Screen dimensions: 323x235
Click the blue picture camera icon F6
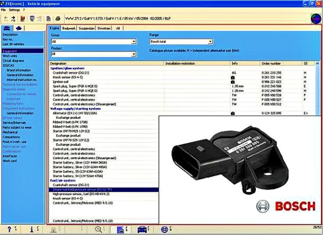coord(121,229)
